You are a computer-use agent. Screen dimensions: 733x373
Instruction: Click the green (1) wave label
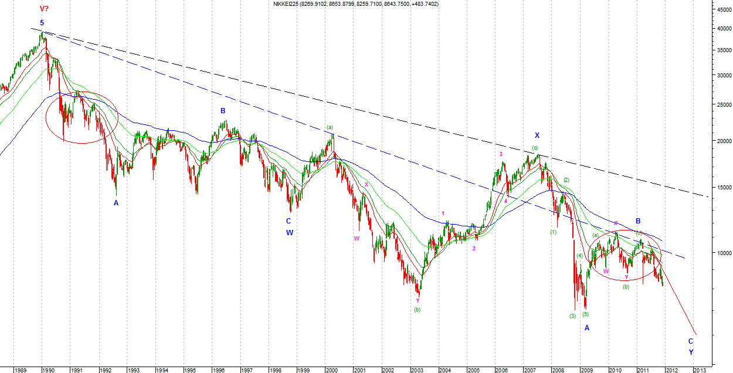click(x=553, y=232)
